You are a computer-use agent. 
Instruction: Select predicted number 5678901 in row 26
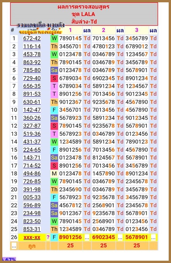(137, 237)
